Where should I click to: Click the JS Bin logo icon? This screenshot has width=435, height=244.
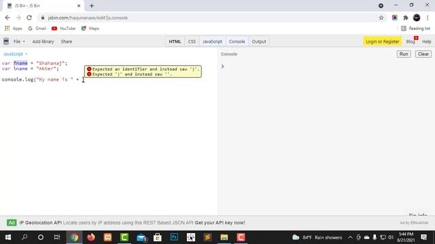(x=6, y=41)
